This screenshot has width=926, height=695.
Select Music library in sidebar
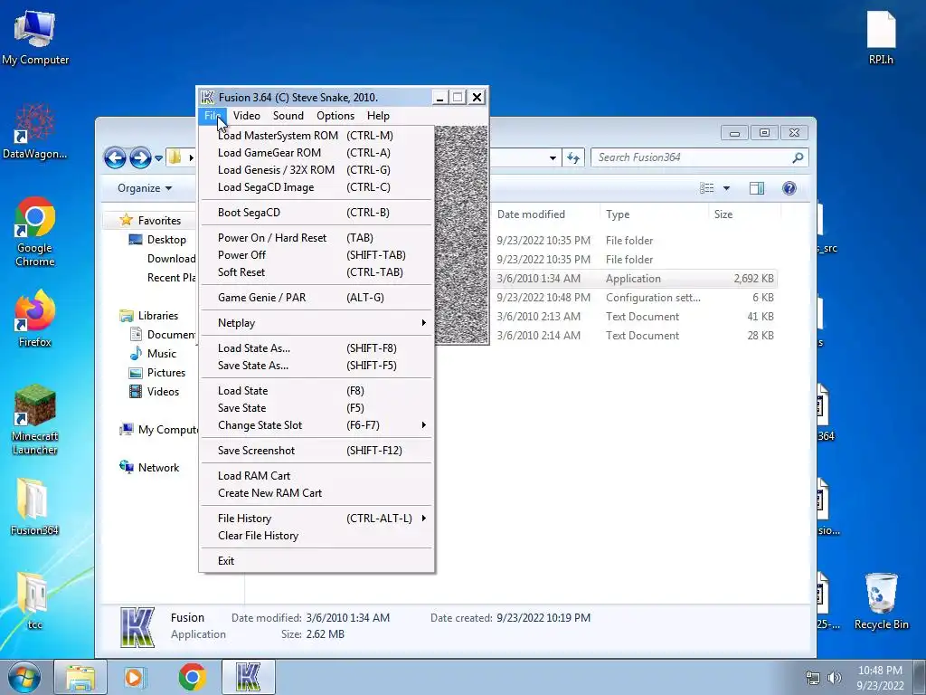coord(153,354)
